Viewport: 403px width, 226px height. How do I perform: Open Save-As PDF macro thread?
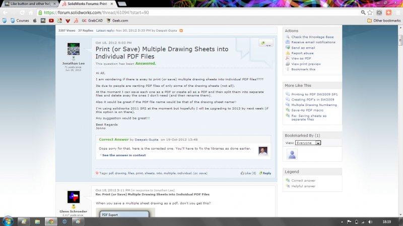point(307,110)
